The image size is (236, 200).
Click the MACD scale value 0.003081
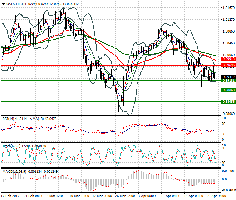228,171
